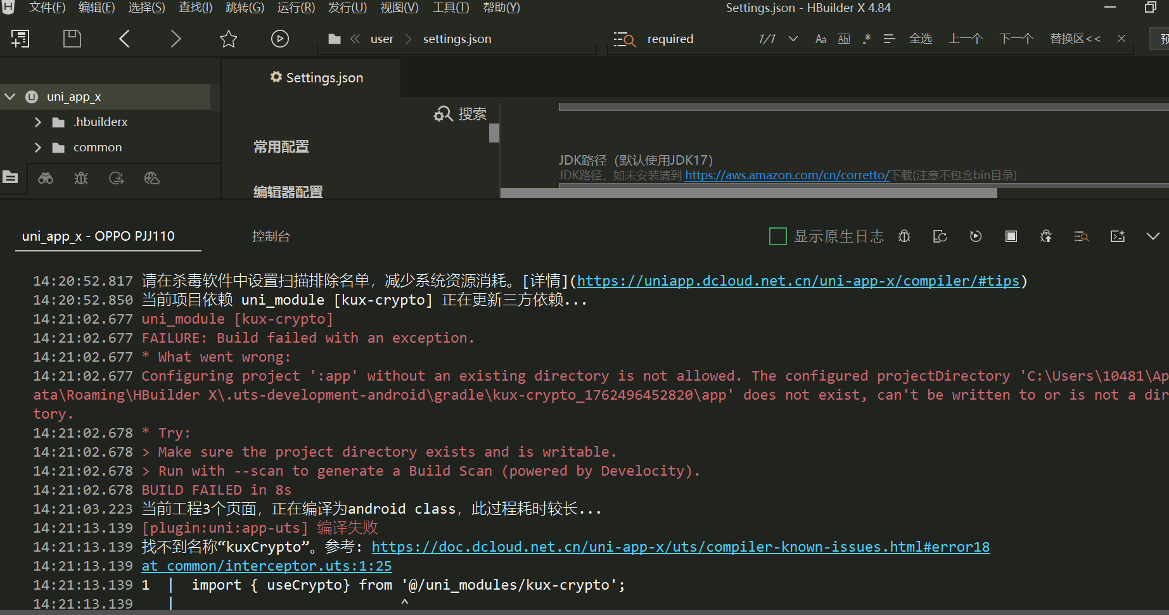This screenshot has height=615, width=1169.
Task: Click the save floppy disk icon
Action: (72, 39)
